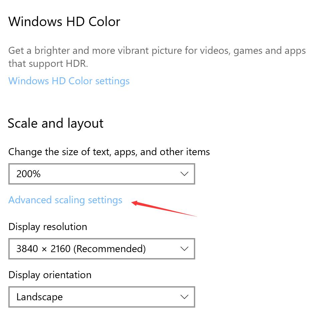Click the Change the size of text label
The height and width of the screenshot is (326, 314).
[x=109, y=152]
